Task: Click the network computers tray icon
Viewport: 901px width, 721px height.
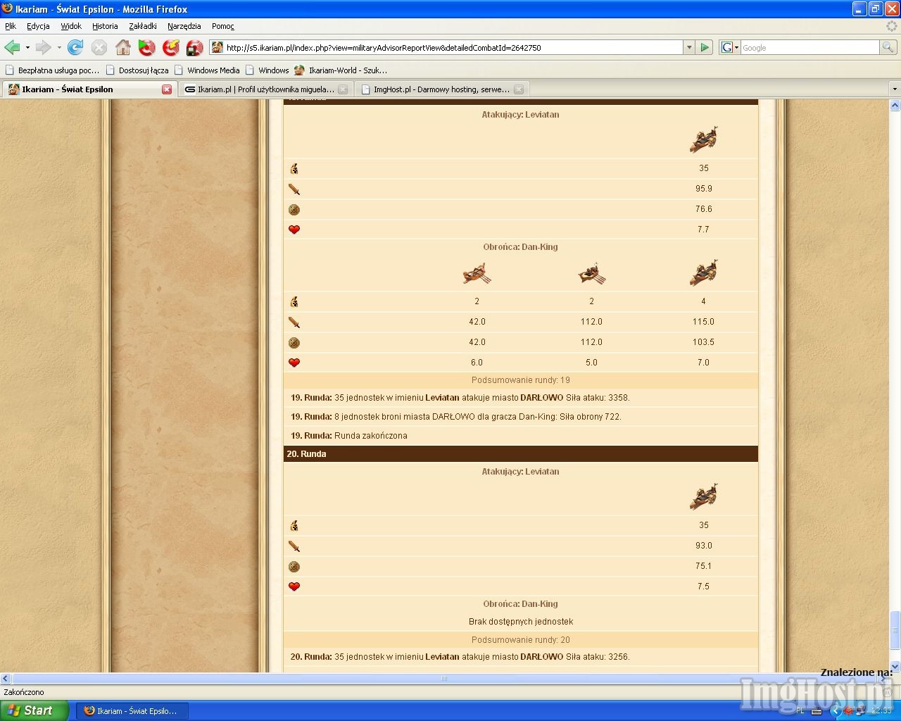Action: [x=862, y=710]
